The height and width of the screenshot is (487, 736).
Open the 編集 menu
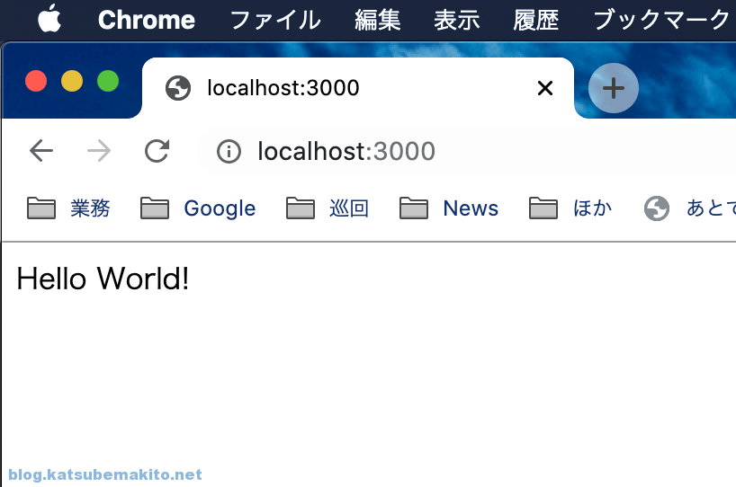pos(378,20)
